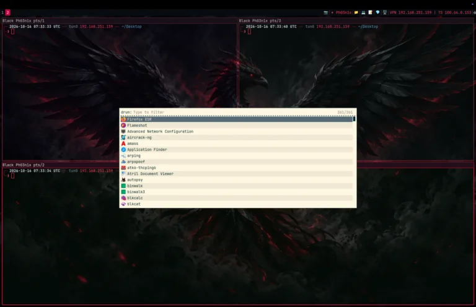Open the Atril Document Viewer entry
This screenshot has height=307, width=476.
(x=237, y=174)
